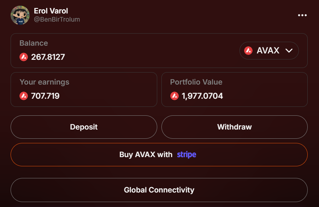
Task: Open the three-dot more options menu
Action: [302, 15]
